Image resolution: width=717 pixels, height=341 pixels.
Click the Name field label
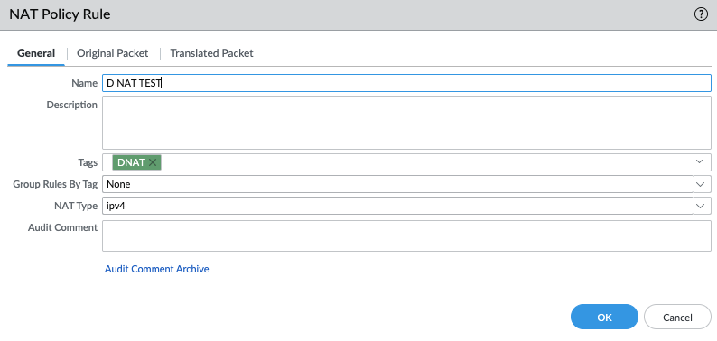(x=84, y=83)
